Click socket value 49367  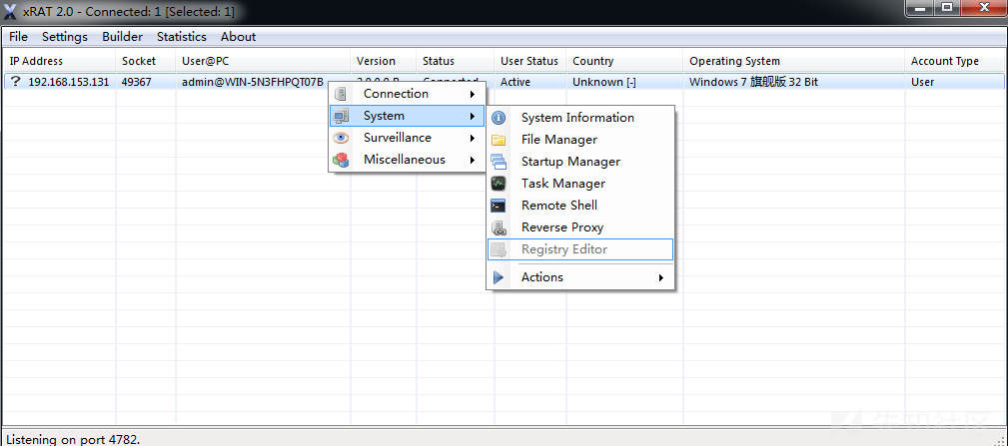pos(136,82)
